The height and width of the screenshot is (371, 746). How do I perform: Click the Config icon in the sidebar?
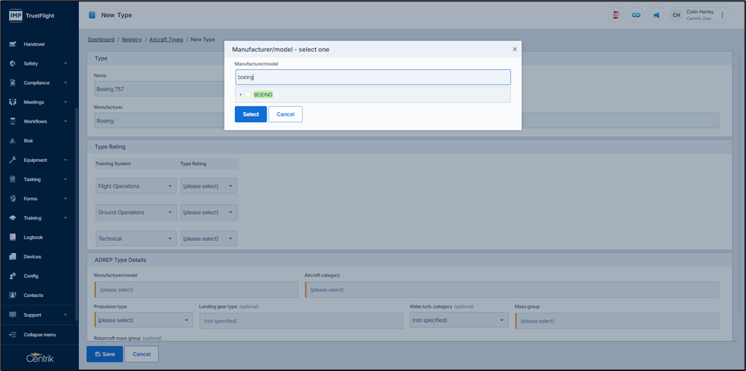(x=13, y=276)
